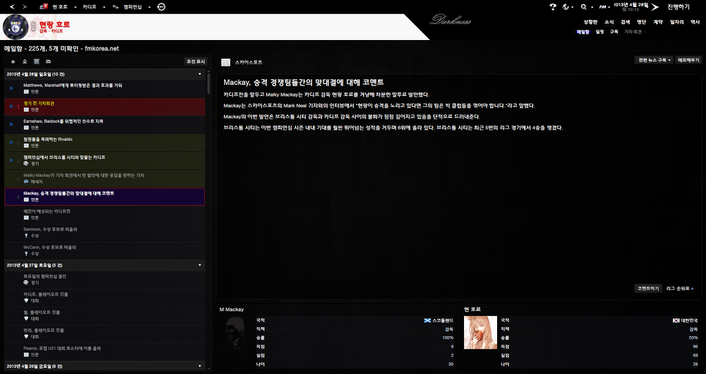Switch to the 구독 tab
Viewport: 706px width, 374px height.
coord(614,32)
